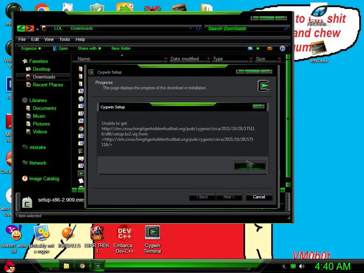Click Open in the Explorer toolbar
364x273 pixels.
[x=60, y=48]
